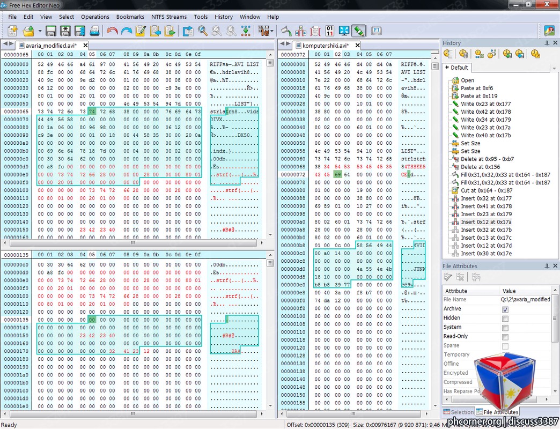Close the History panel
Screen dimensions: 560x429
coord(555,43)
